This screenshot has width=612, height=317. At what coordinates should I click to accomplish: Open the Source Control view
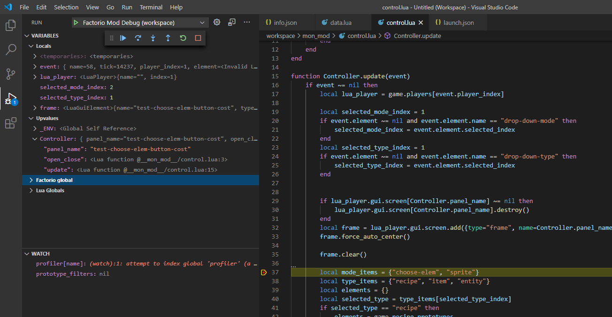[x=11, y=74]
